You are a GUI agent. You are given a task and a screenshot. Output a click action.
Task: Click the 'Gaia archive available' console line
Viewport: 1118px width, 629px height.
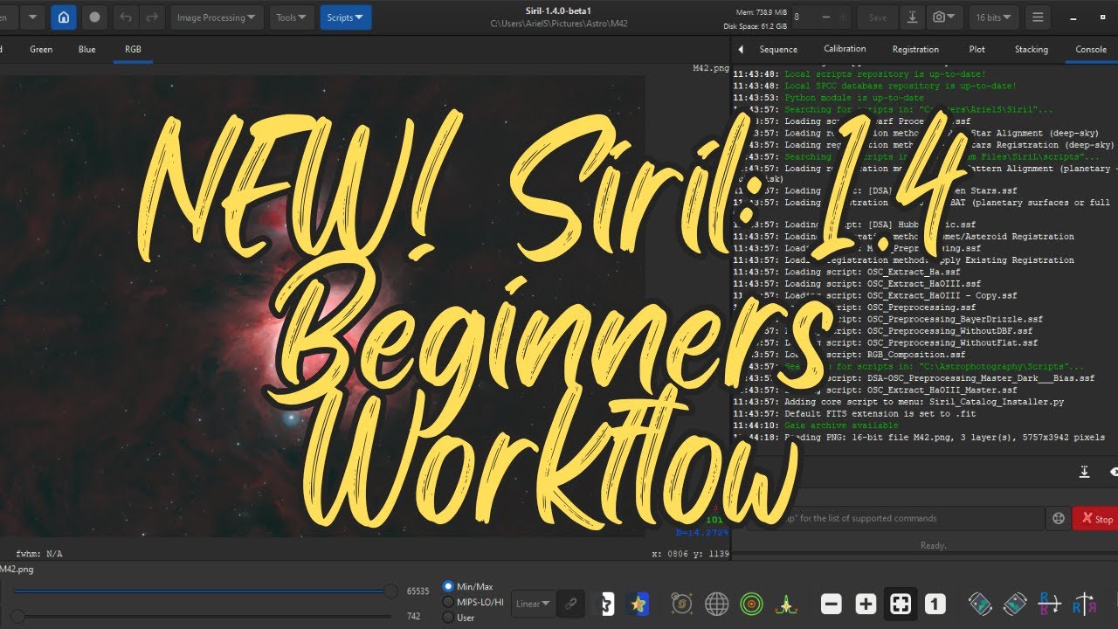[x=839, y=425]
